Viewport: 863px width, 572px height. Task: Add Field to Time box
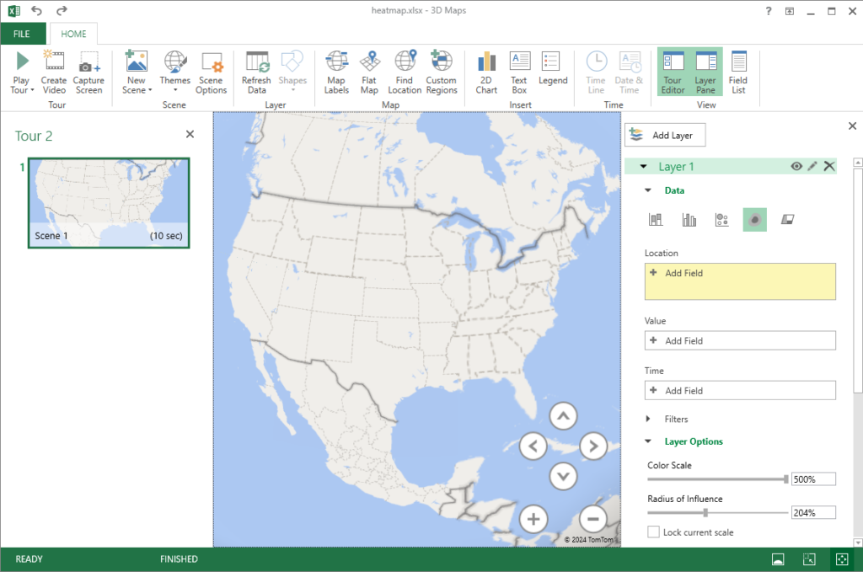coord(740,391)
